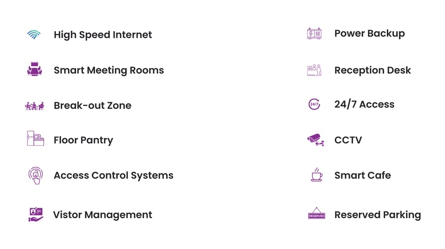Click the 24/7 Access clock icon
The width and height of the screenshot is (445, 249).
click(314, 105)
